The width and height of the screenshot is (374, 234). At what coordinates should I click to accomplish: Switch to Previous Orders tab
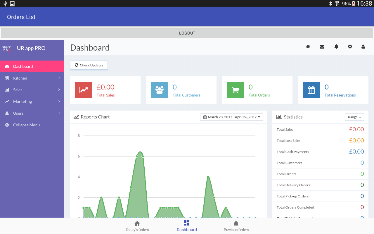click(236, 226)
